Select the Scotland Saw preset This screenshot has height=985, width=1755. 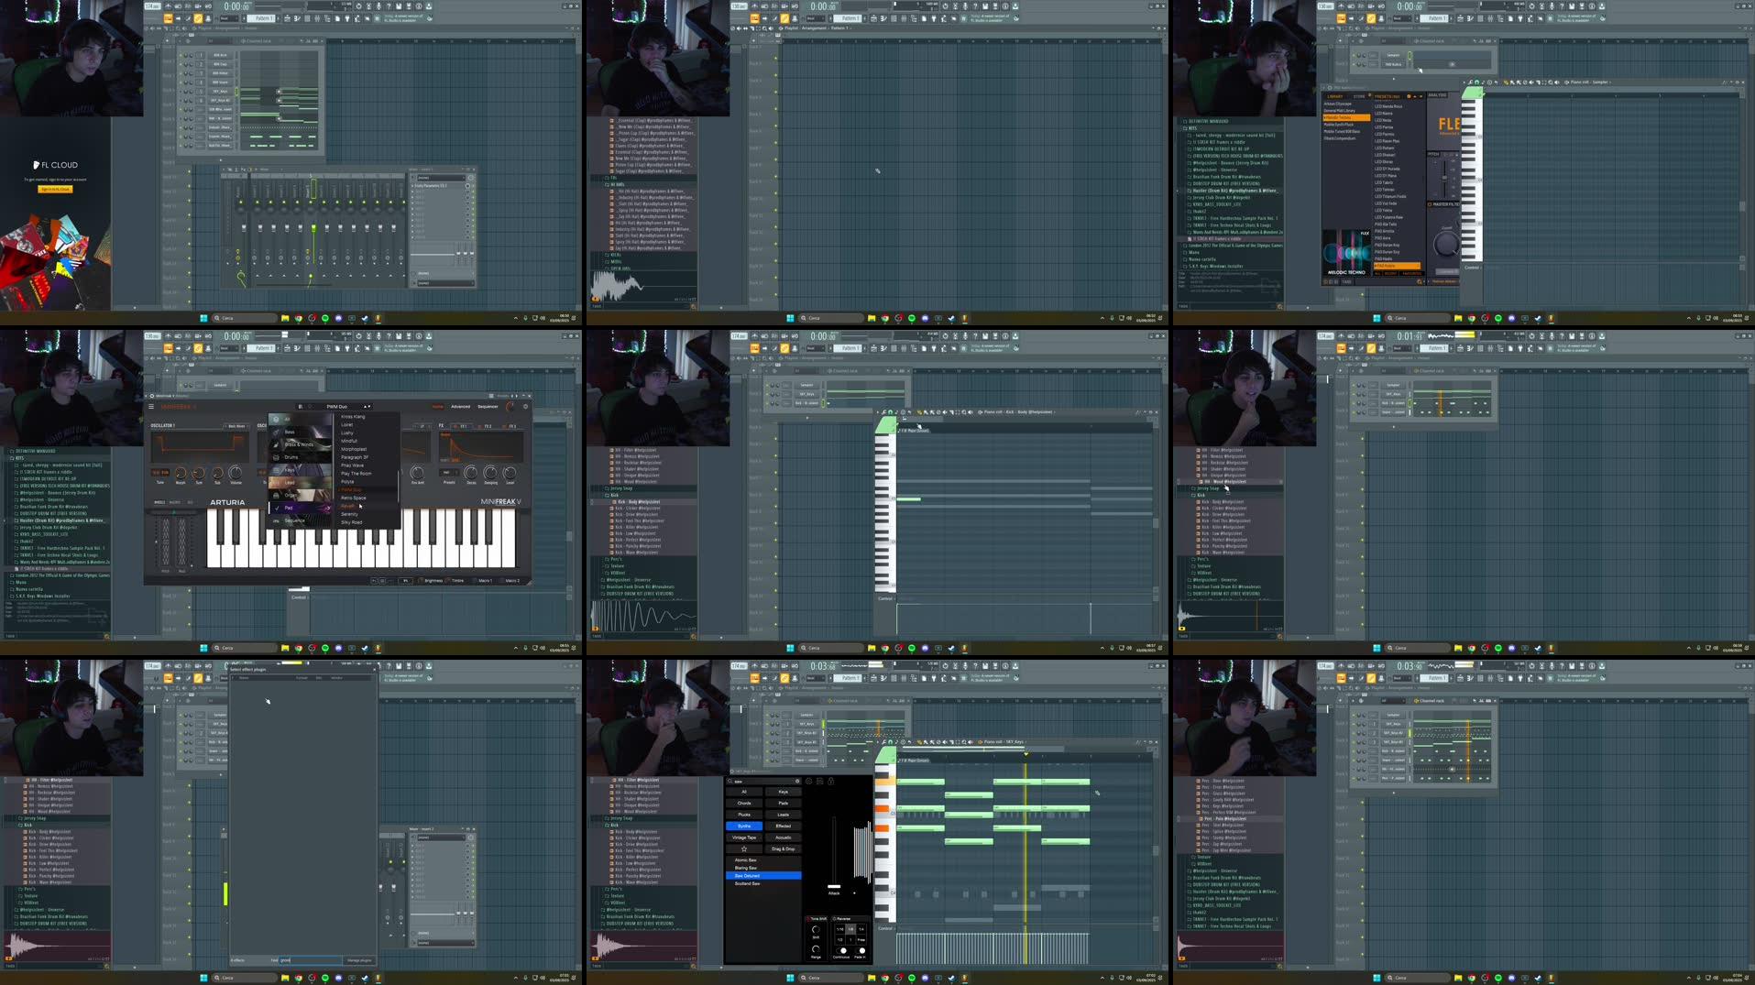point(747,883)
